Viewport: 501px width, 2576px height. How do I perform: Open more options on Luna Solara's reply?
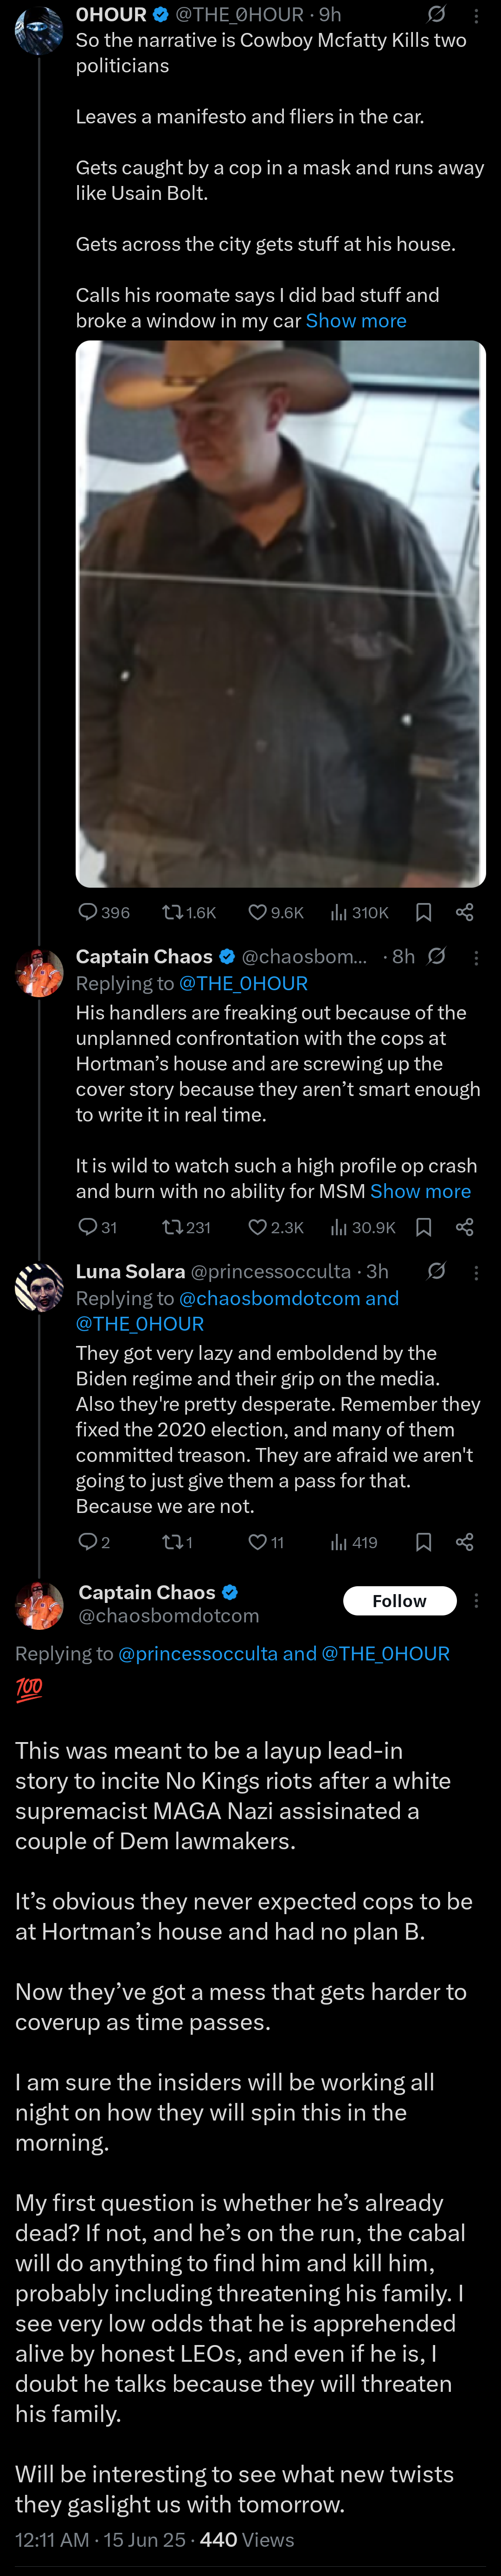pos(476,1272)
